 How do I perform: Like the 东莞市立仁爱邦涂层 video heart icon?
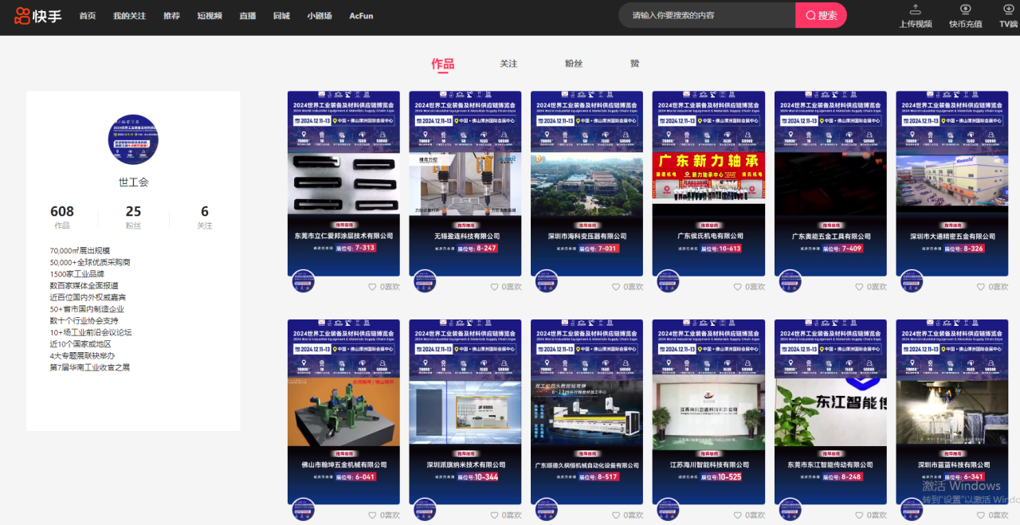372,287
